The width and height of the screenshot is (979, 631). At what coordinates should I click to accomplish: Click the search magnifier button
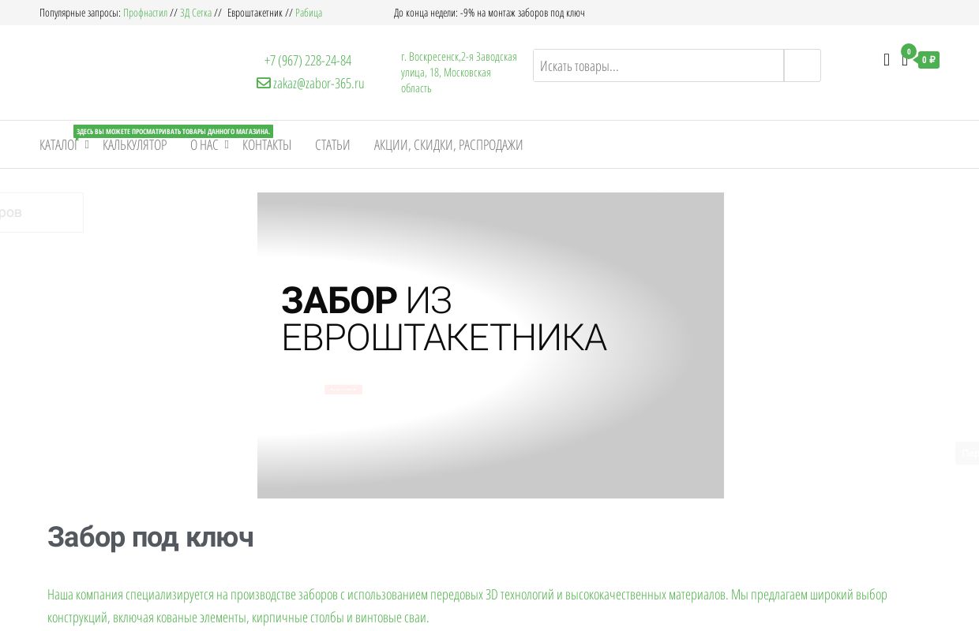[801, 65]
